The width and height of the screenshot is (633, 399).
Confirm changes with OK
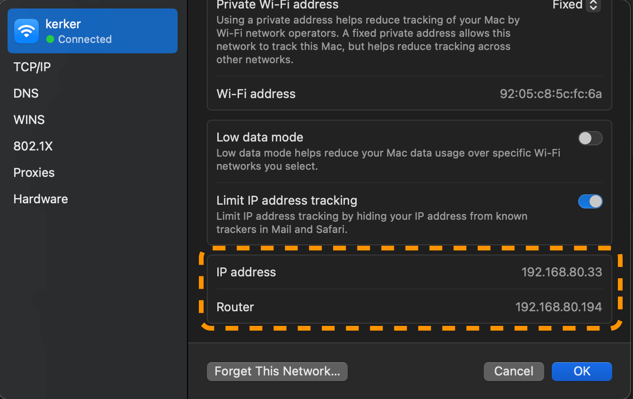point(582,371)
